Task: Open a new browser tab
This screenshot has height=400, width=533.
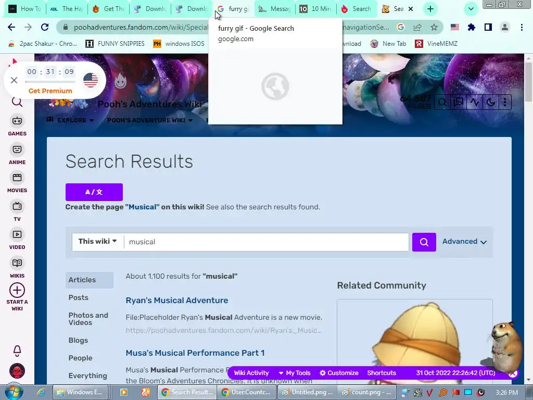Action: [x=430, y=9]
